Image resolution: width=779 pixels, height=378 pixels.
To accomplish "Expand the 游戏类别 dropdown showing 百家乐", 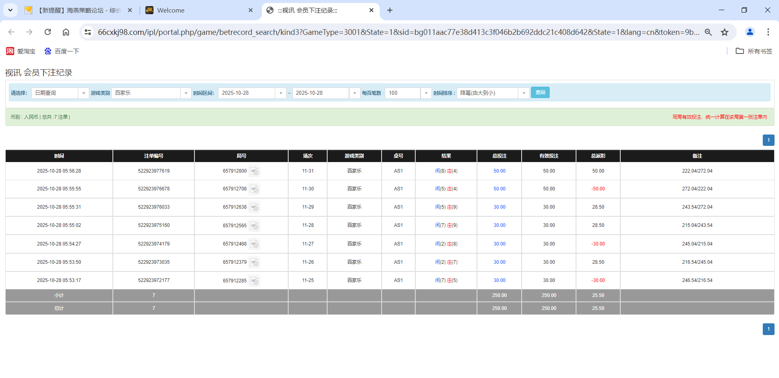I will pos(186,93).
